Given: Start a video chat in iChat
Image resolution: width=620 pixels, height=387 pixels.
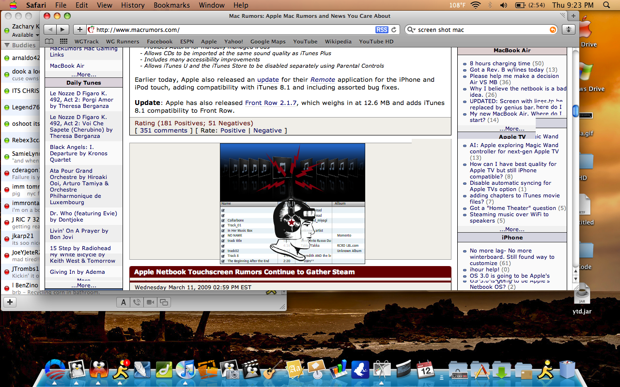Looking at the screenshot, I should tap(150, 302).
